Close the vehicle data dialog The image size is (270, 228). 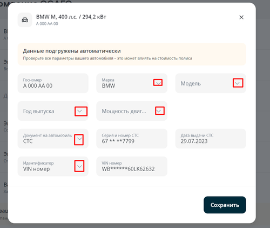coord(241,17)
